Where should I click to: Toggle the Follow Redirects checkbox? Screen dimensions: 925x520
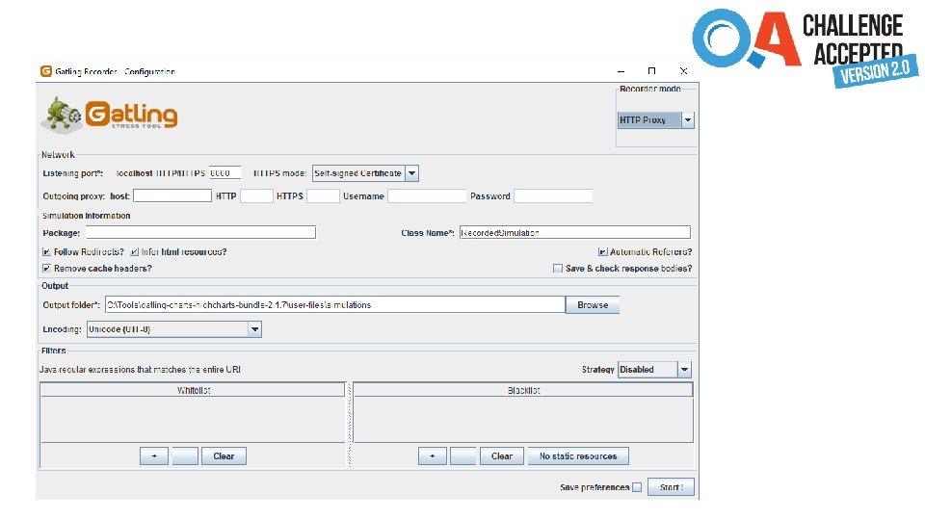click(46, 251)
